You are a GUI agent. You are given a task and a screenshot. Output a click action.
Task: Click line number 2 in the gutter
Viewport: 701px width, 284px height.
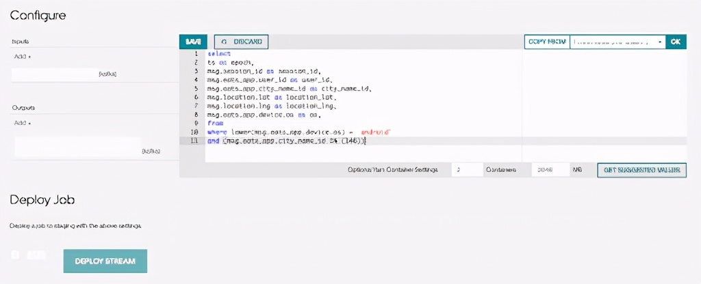tap(196, 62)
